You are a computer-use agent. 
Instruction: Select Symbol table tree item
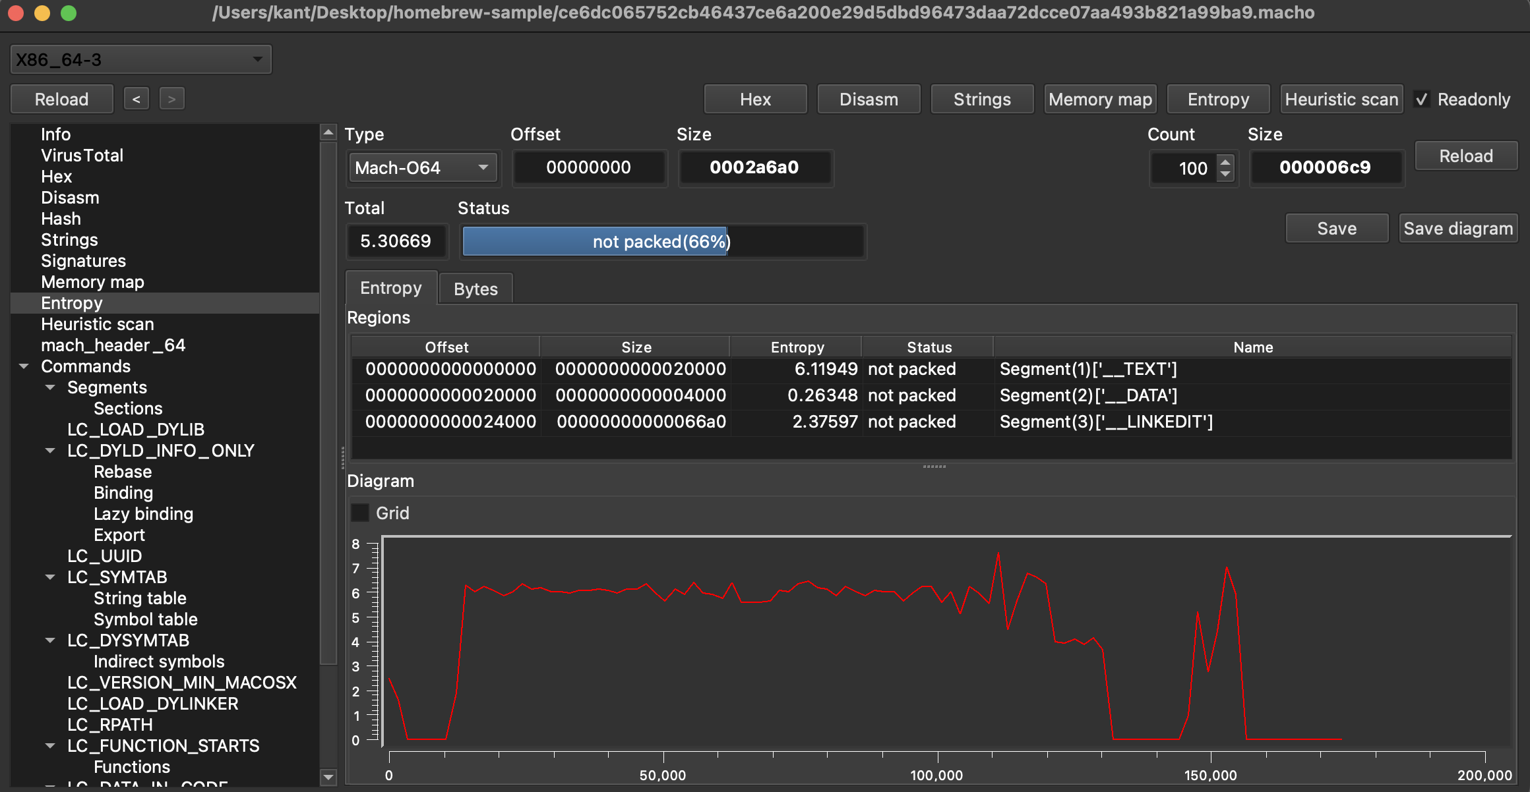pos(145,619)
